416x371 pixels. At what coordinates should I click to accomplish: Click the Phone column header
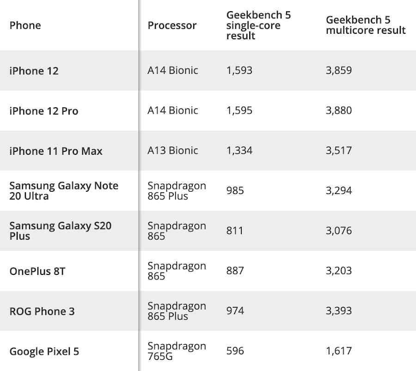pos(25,25)
